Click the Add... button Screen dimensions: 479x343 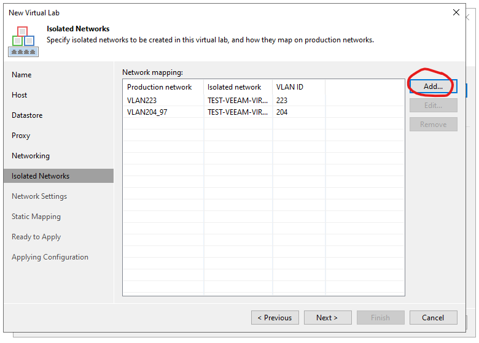point(433,87)
